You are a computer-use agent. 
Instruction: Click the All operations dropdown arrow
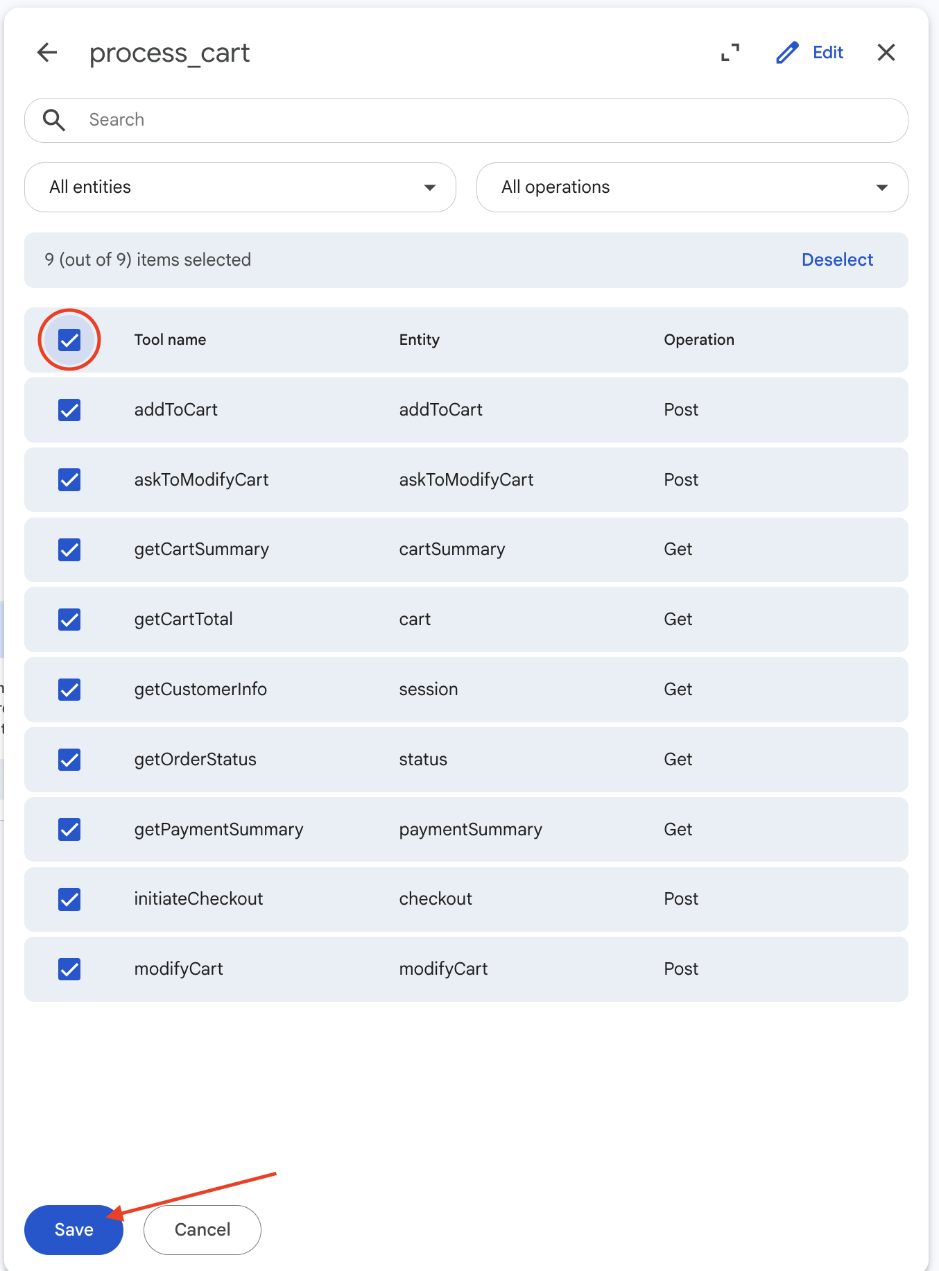[x=882, y=187]
